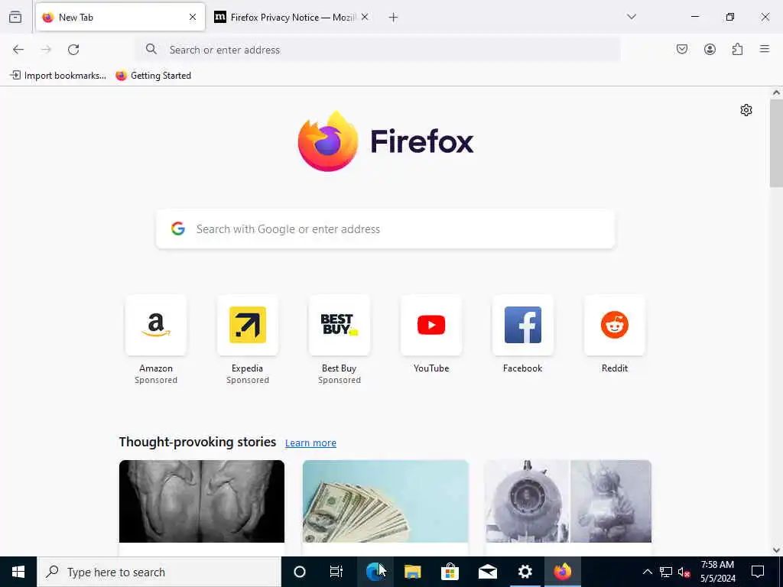Open Cortana circle icon on taskbar
Image resolution: width=783 pixels, height=587 pixels.
(300, 572)
